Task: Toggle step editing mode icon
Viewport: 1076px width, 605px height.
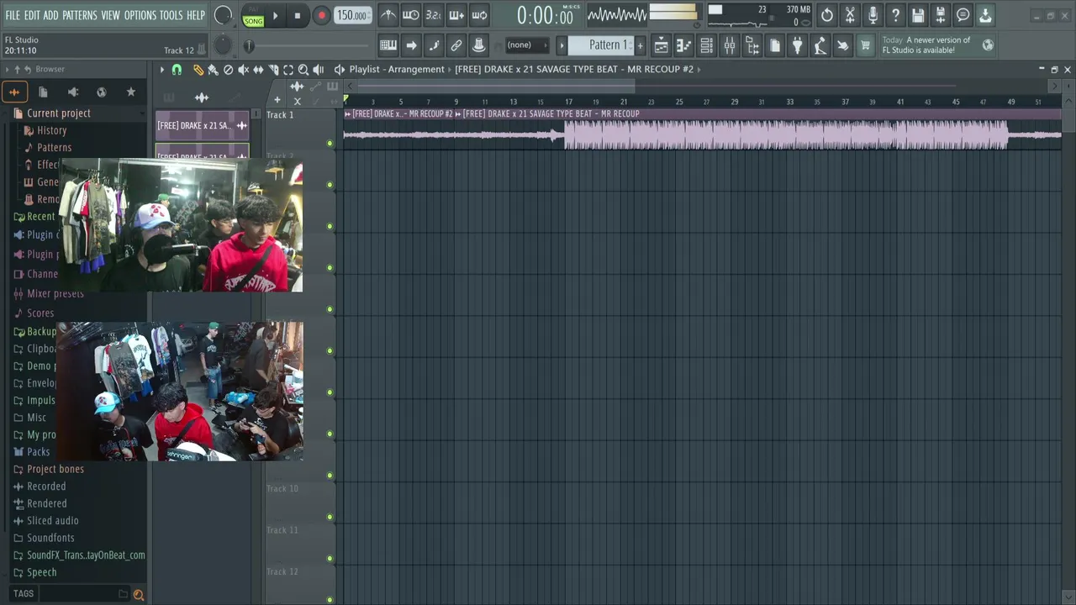Action: tap(434, 45)
